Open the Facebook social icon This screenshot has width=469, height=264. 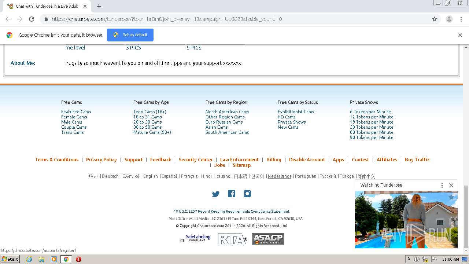click(x=232, y=194)
